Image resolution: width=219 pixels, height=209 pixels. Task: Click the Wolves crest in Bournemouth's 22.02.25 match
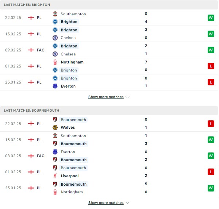(x=55, y=127)
